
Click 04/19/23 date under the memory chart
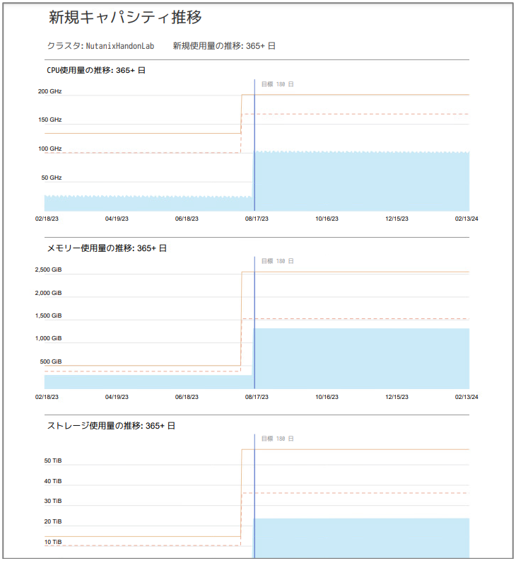point(117,397)
